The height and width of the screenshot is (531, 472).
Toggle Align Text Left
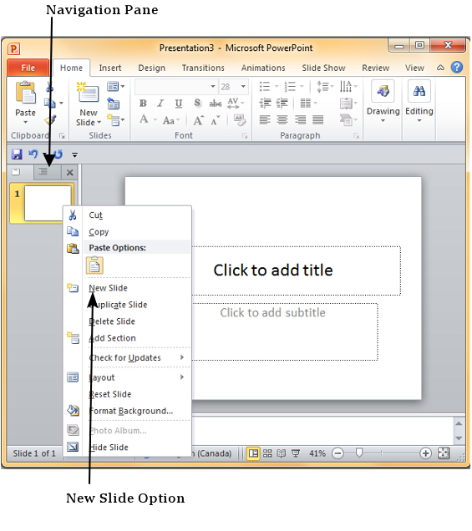click(265, 119)
